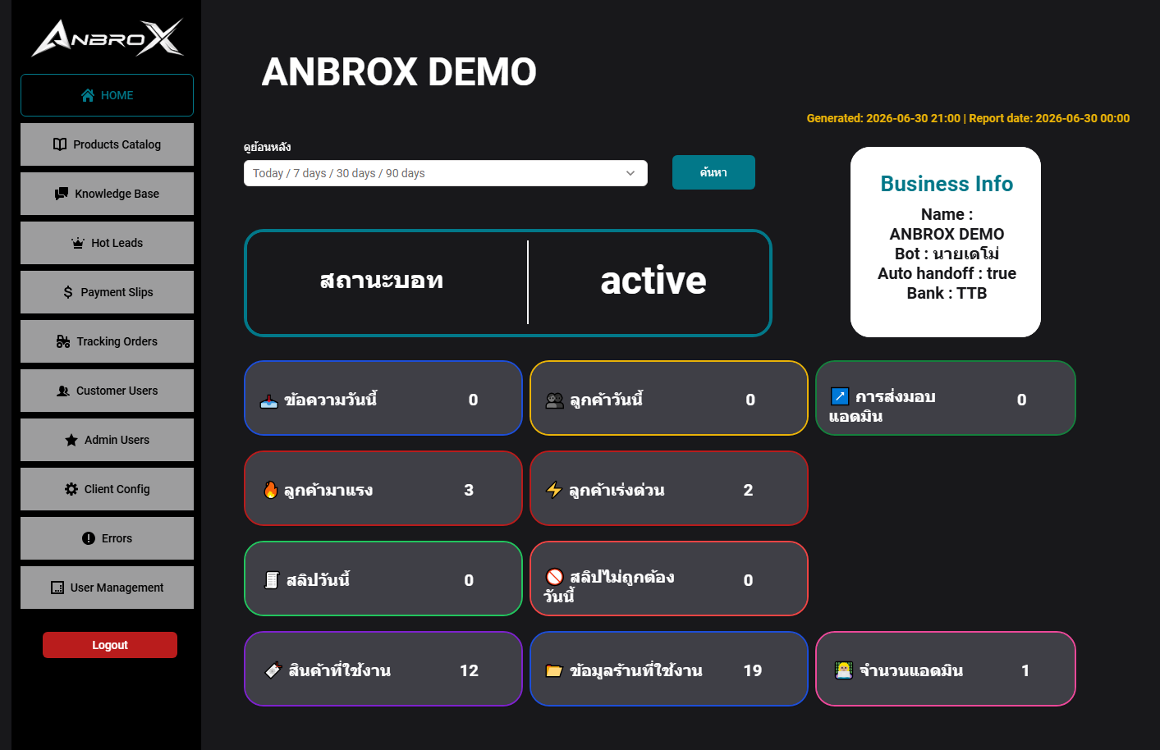Click the 'Bot : นายเดโม่' text

coord(947,254)
